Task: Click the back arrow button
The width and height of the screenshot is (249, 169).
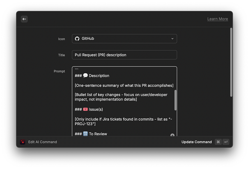Action: pos(24,19)
